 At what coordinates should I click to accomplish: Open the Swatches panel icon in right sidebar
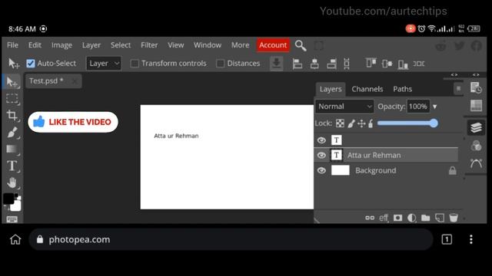pos(476,106)
